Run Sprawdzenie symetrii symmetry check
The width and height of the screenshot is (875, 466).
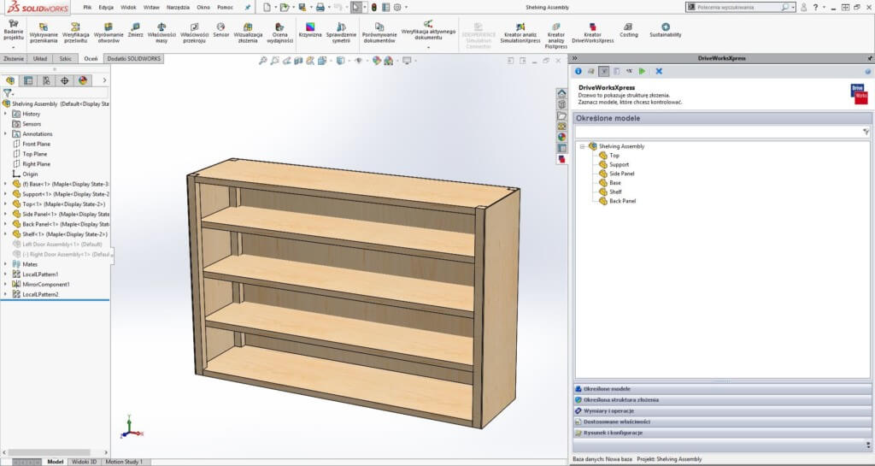[x=341, y=33]
